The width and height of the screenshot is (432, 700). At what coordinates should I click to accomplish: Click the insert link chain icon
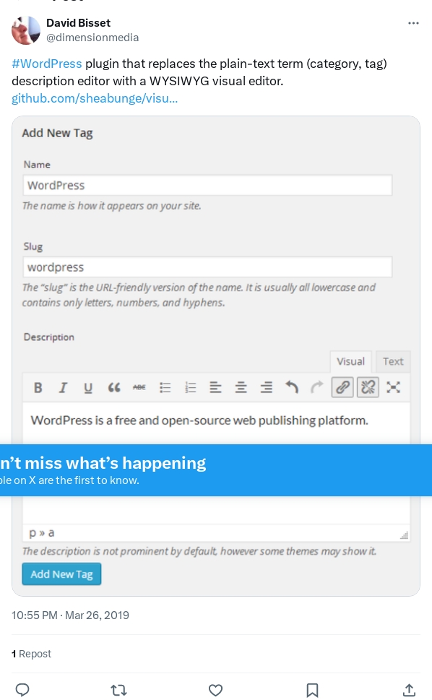(x=342, y=387)
